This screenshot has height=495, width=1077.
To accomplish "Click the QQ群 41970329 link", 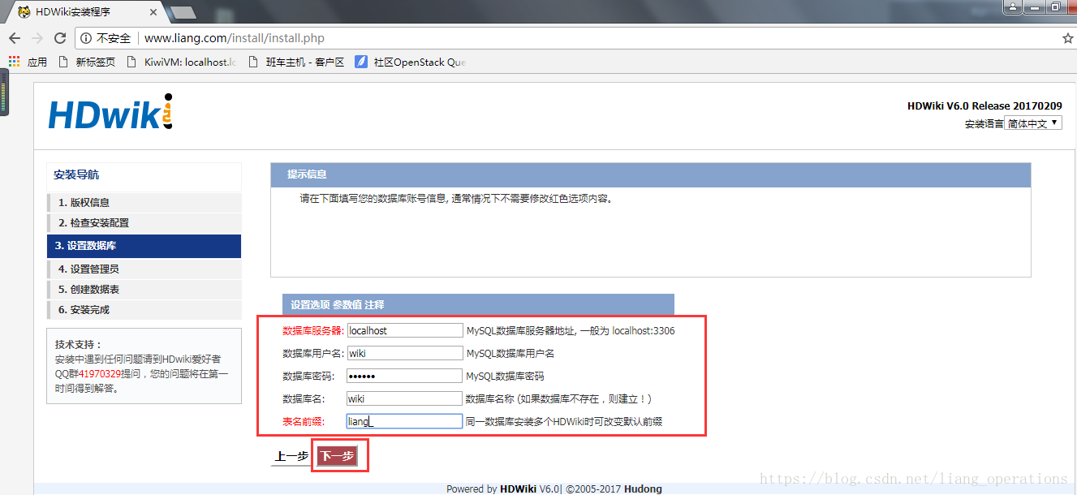I will [x=100, y=373].
